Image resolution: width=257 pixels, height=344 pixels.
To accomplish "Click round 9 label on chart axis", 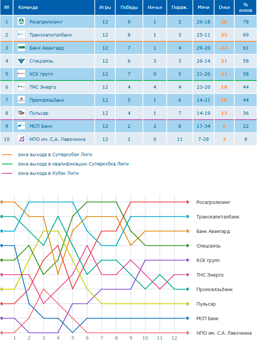I will [x=131, y=338].
